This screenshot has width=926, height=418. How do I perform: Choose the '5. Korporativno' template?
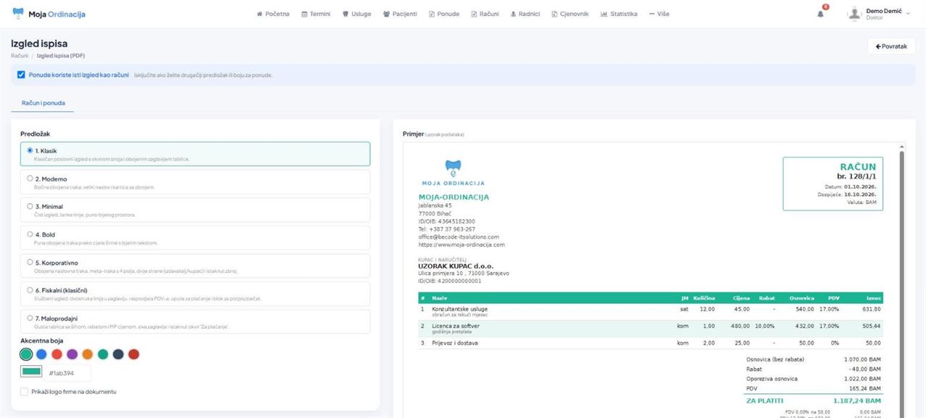click(195, 266)
